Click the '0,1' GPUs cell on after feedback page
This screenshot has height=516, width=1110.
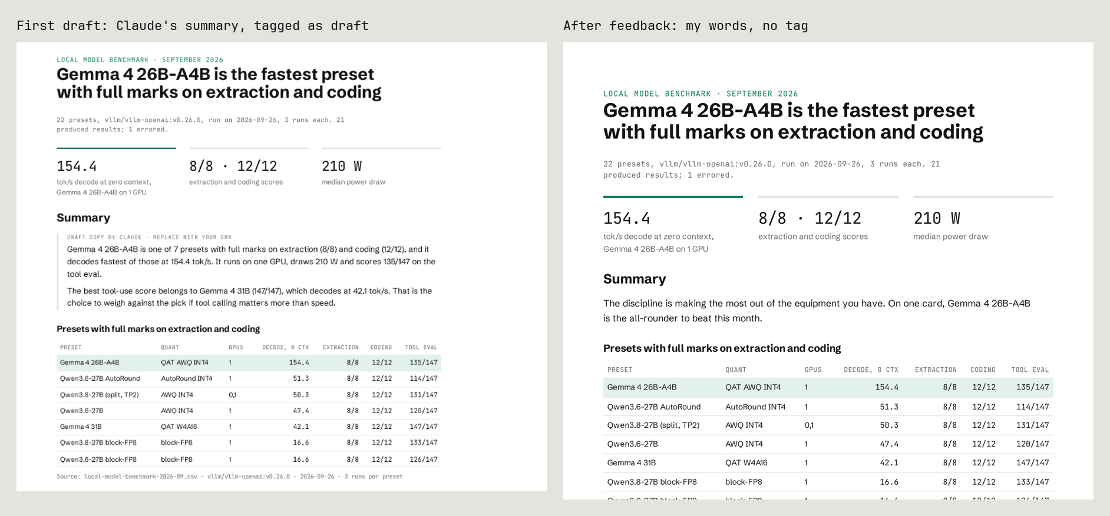(809, 425)
